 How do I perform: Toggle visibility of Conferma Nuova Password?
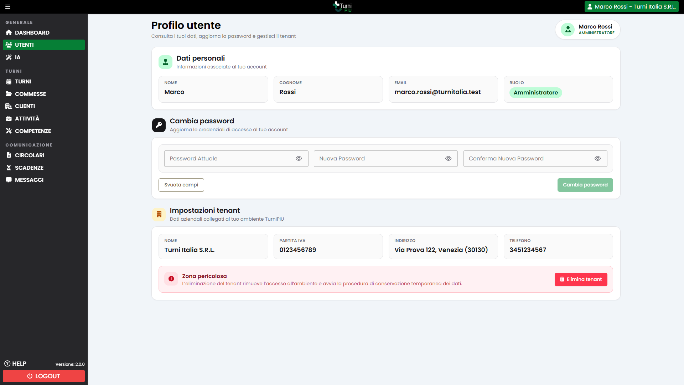point(597,159)
